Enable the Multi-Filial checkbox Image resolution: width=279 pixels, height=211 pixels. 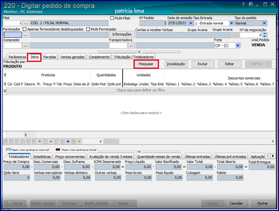112,18
